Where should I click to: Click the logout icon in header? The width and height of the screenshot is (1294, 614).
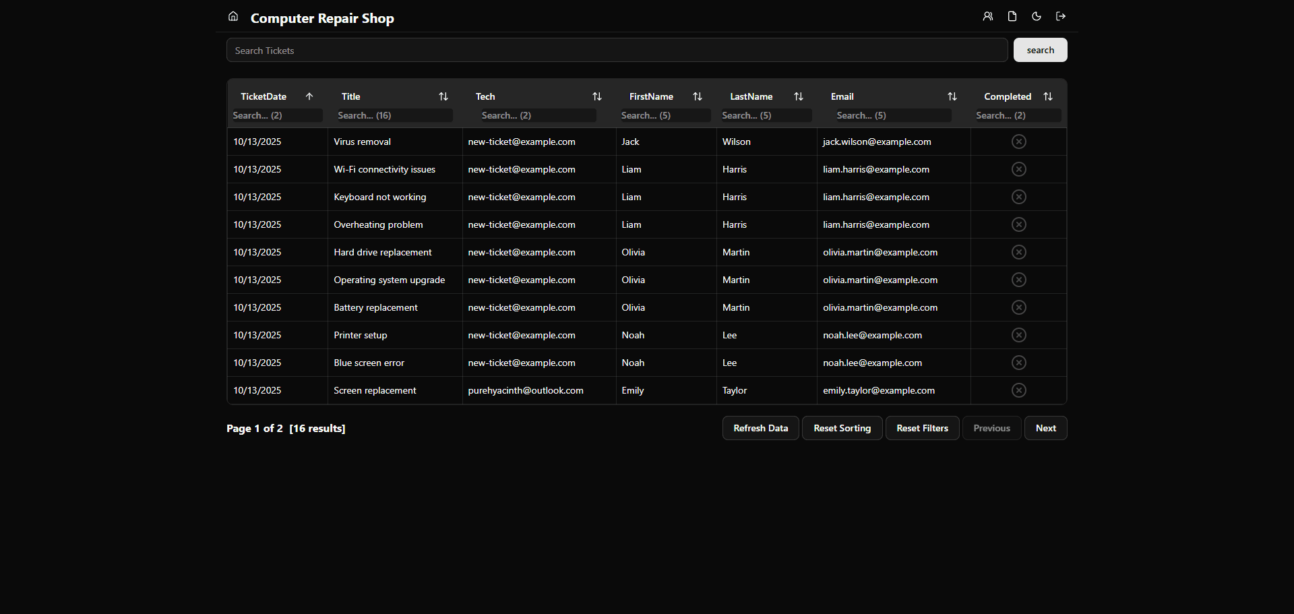click(x=1061, y=16)
